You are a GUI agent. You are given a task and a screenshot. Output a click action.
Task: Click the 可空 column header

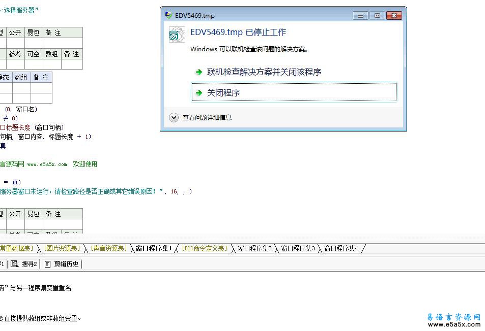point(34,54)
